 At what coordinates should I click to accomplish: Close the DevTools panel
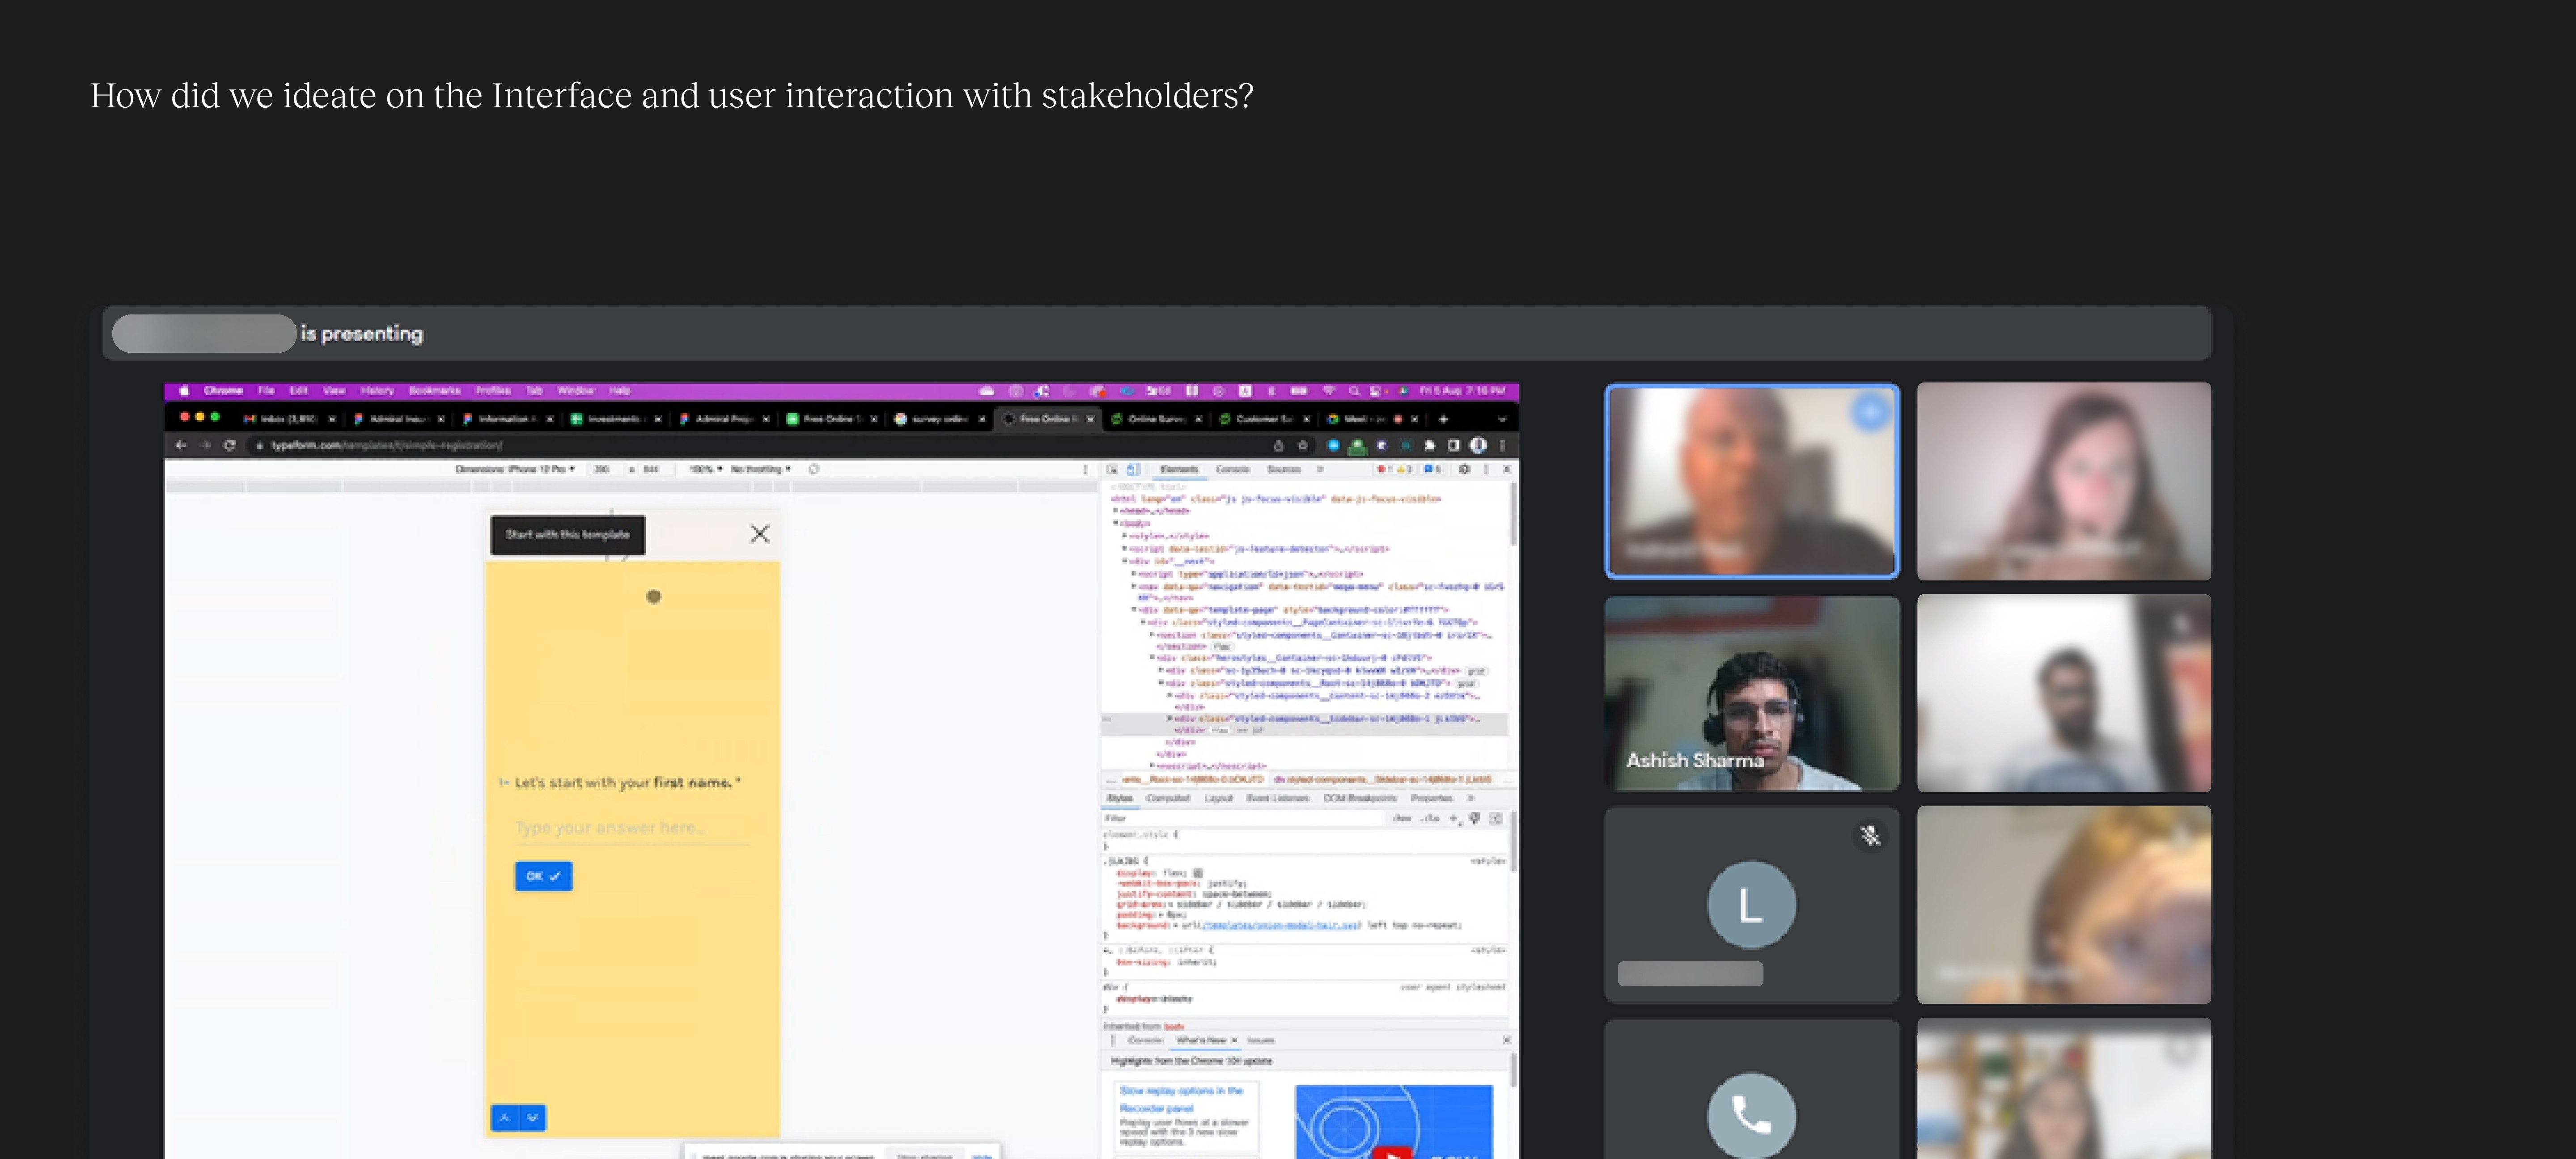click(1507, 469)
